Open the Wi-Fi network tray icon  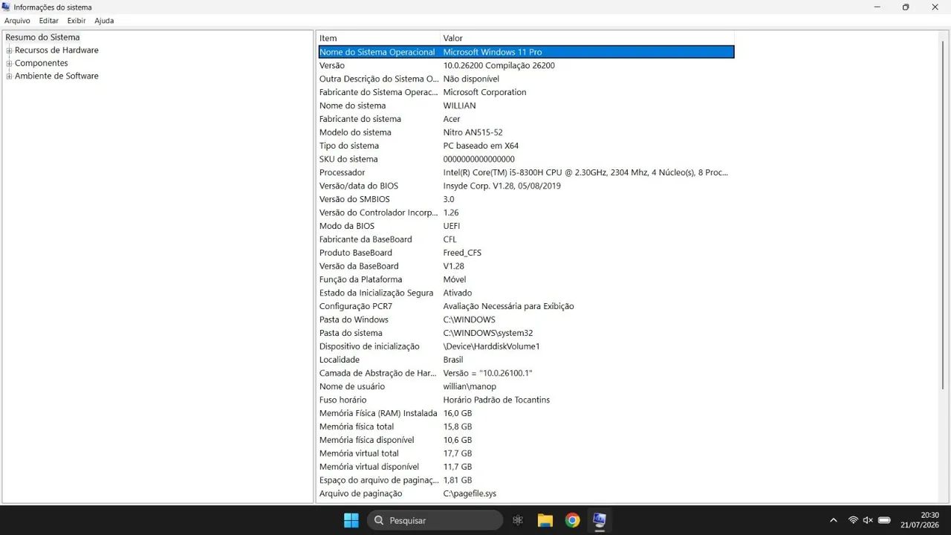(853, 520)
